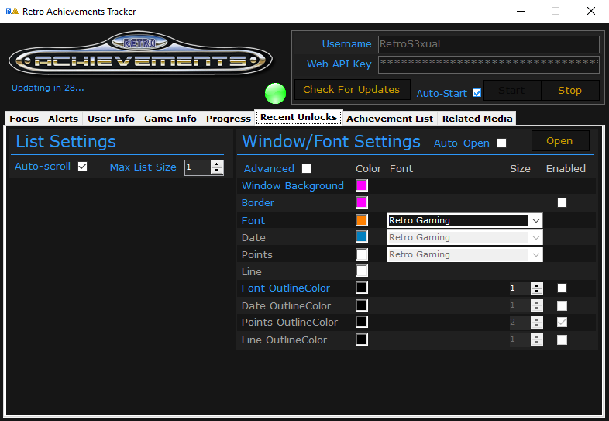Toggle the Date OutlineColor enabled checkbox
This screenshot has height=421, width=609.
[x=562, y=305]
